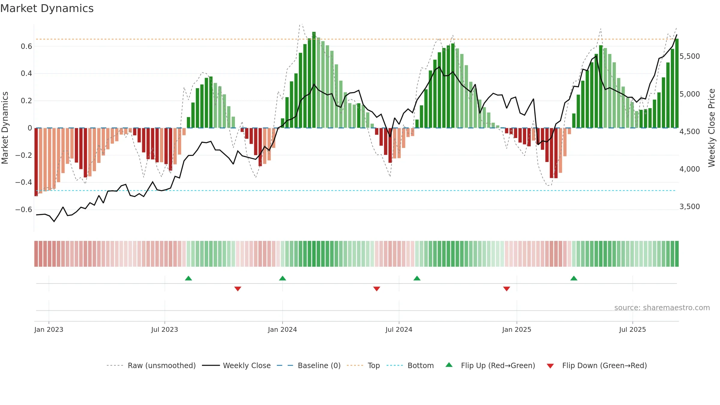Click the last dark green bar at chart end

tap(677, 83)
